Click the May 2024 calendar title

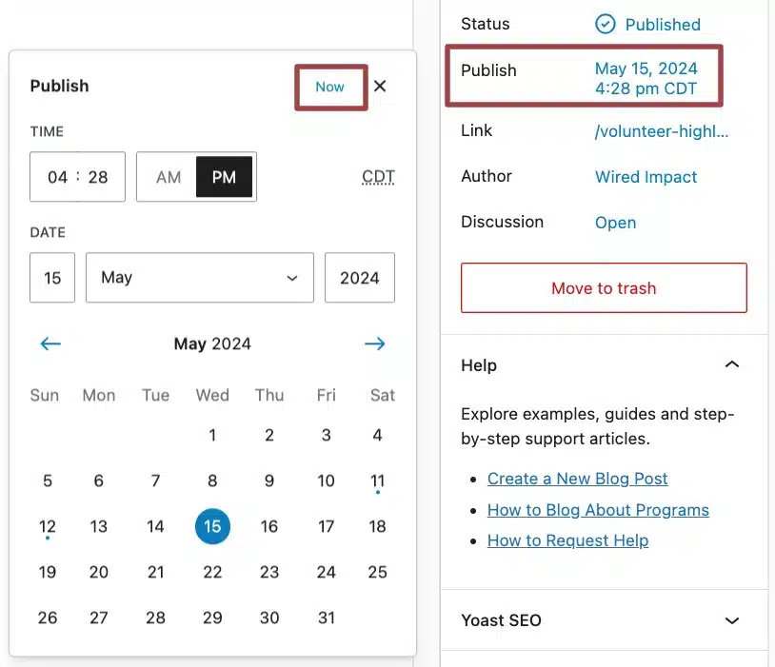point(212,343)
